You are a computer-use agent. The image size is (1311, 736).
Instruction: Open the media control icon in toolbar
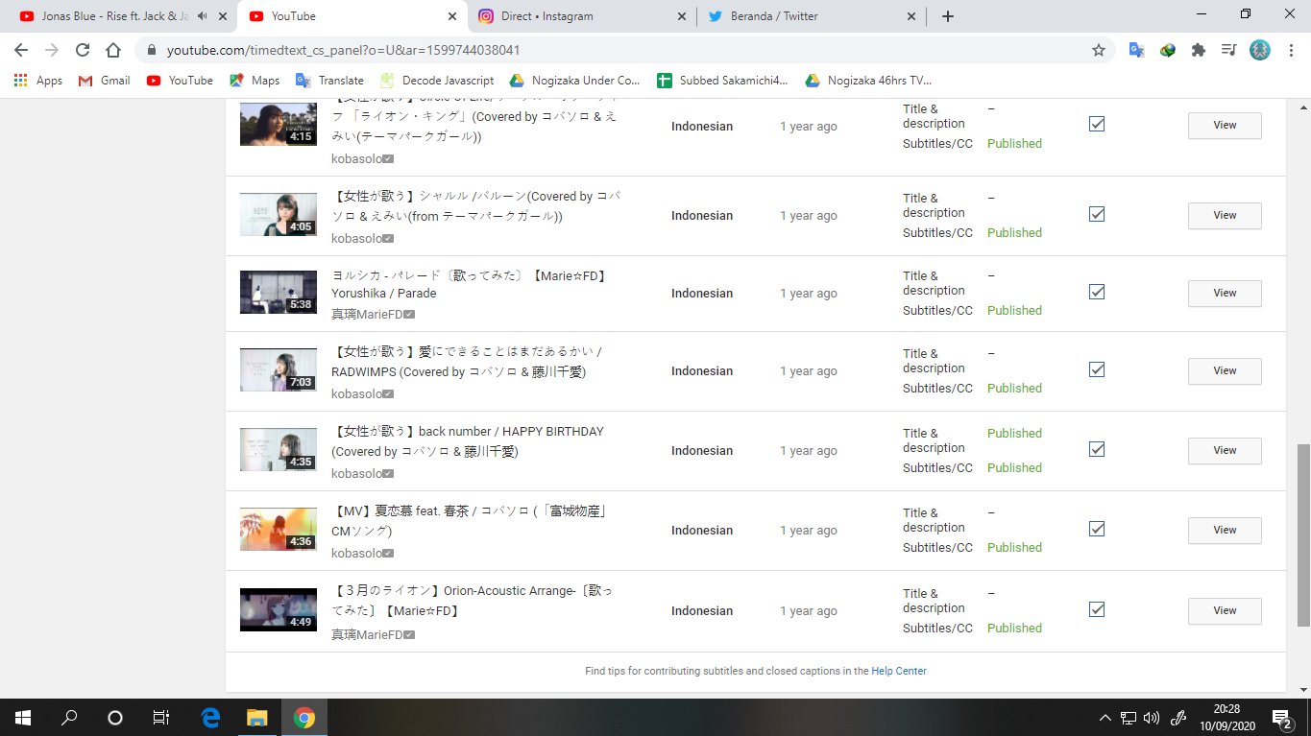coord(1228,50)
